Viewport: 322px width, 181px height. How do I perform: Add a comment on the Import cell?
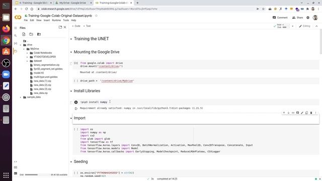(x=297, y=113)
